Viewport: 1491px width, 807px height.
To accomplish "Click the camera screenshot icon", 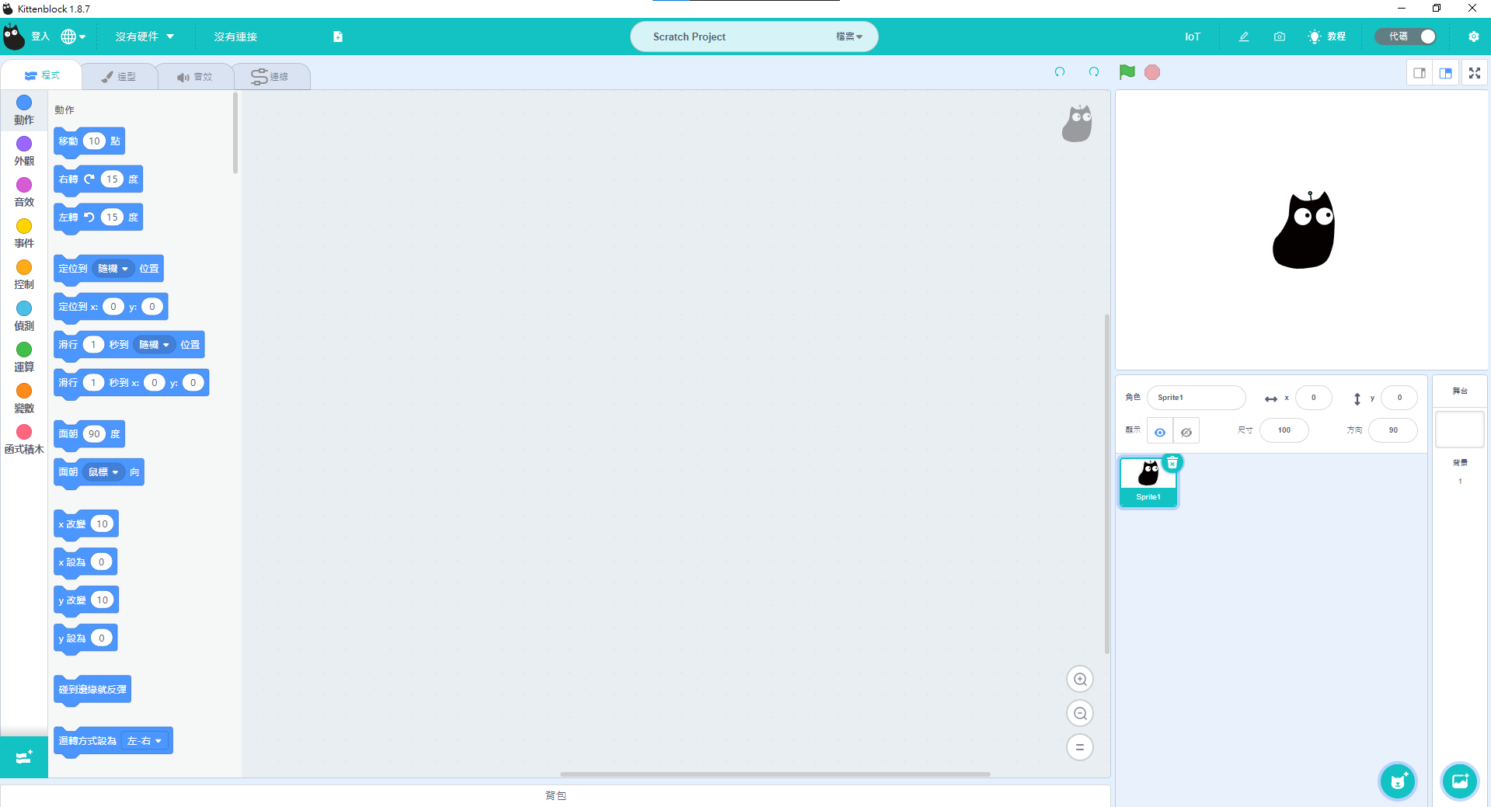I will point(1279,37).
